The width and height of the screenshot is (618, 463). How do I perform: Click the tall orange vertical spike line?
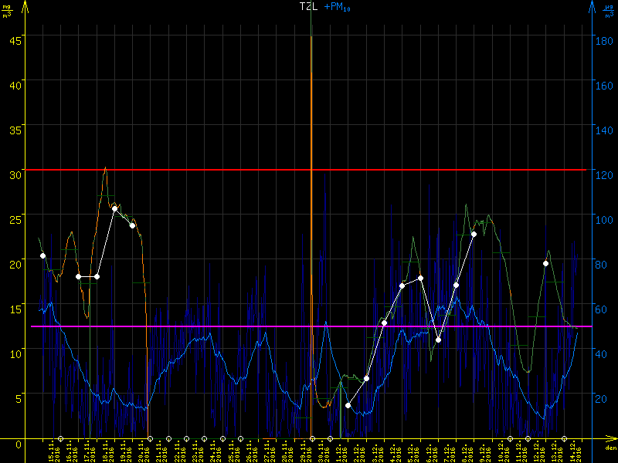(311, 231)
